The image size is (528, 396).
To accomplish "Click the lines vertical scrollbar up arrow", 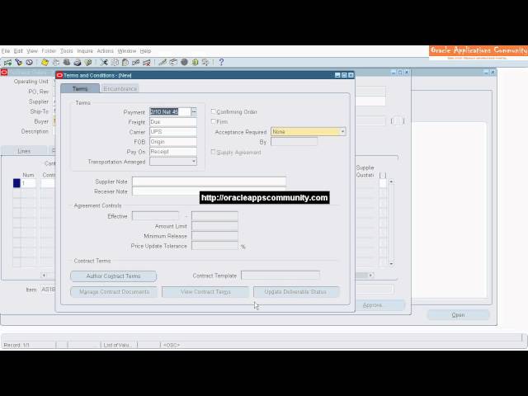I will [391, 181].
